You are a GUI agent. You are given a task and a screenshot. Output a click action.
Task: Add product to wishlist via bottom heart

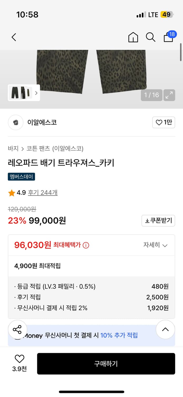[x=19, y=359]
